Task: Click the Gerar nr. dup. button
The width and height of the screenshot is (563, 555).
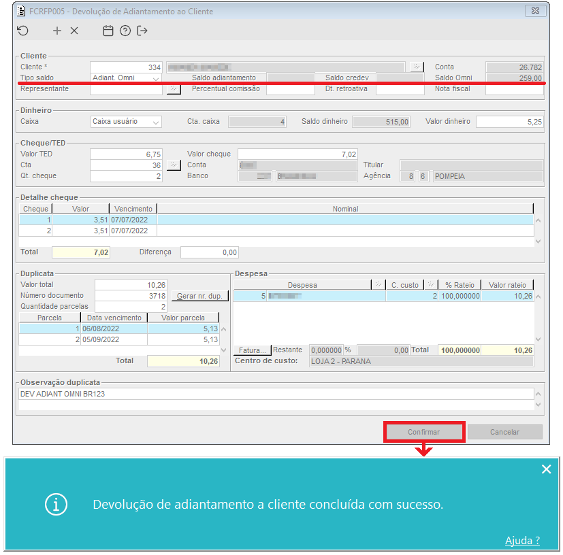Action: click(x=199, y=296)
